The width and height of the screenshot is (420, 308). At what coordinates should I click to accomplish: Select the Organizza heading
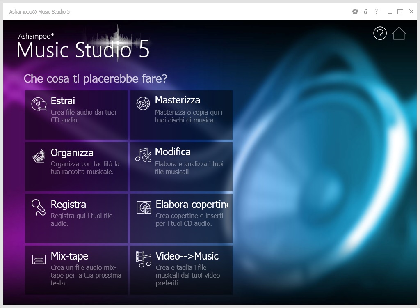[x=72, y=153]
